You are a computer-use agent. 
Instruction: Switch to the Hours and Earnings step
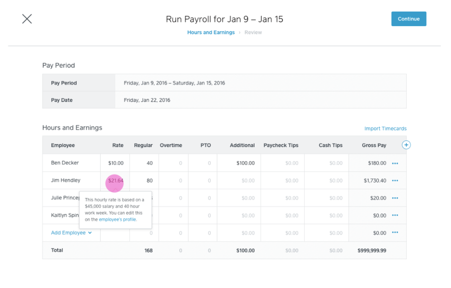(211, 33)
